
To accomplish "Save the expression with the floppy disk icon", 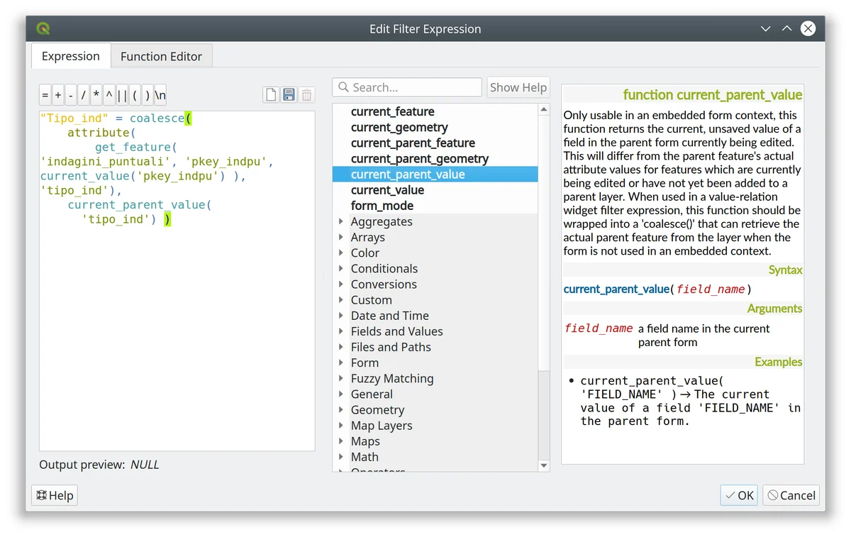I will (289, 95).
